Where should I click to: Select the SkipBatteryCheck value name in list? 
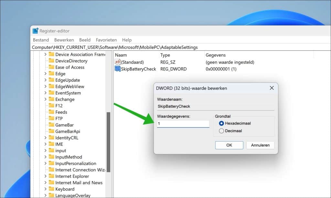tap(138, 69)
